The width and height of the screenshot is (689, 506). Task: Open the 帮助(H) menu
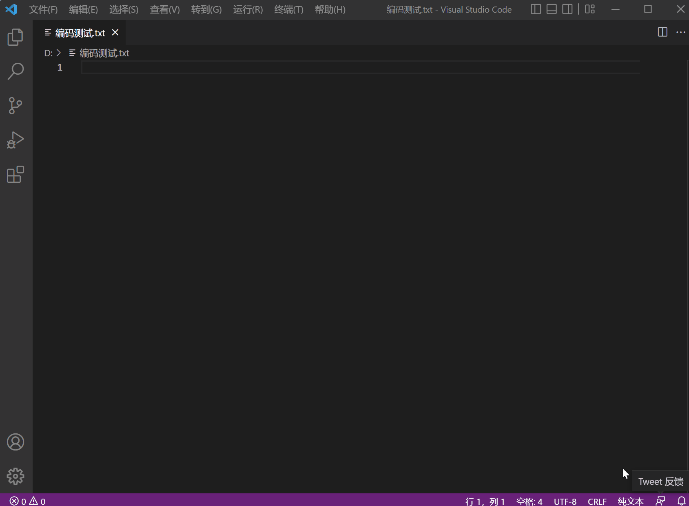coord(330,9)
